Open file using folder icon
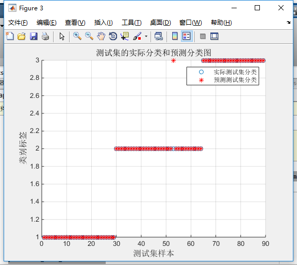297x265 pixels. point(22,36)
